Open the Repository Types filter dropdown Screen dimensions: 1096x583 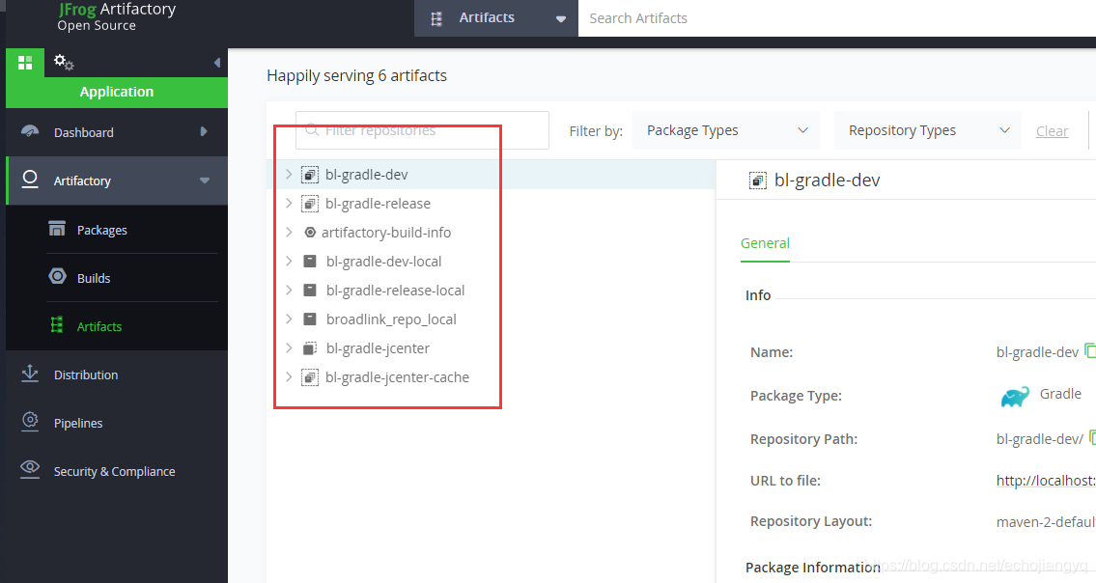pos(928,130)
